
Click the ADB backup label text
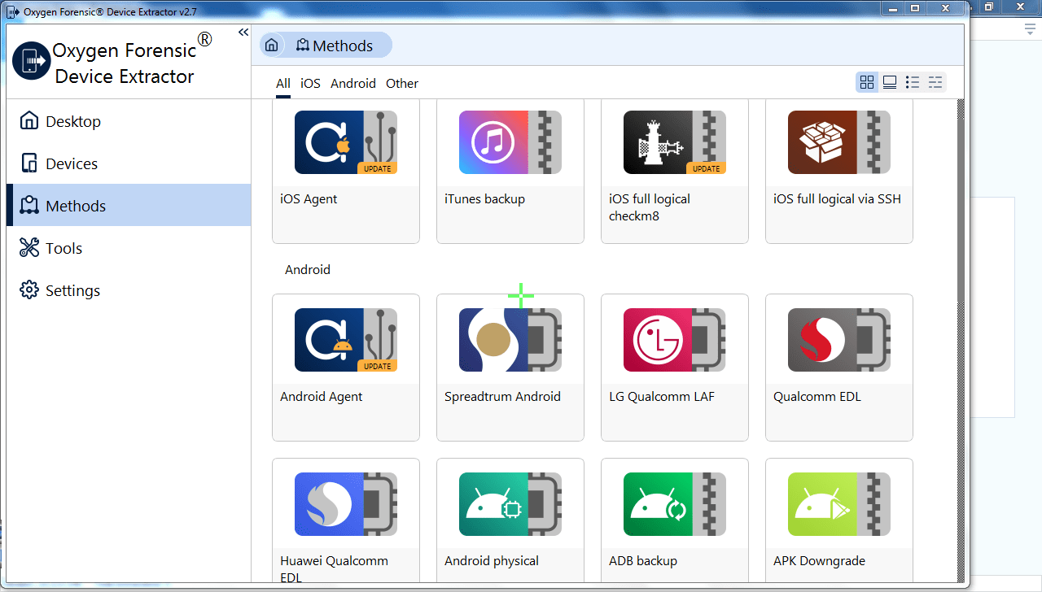643,561
